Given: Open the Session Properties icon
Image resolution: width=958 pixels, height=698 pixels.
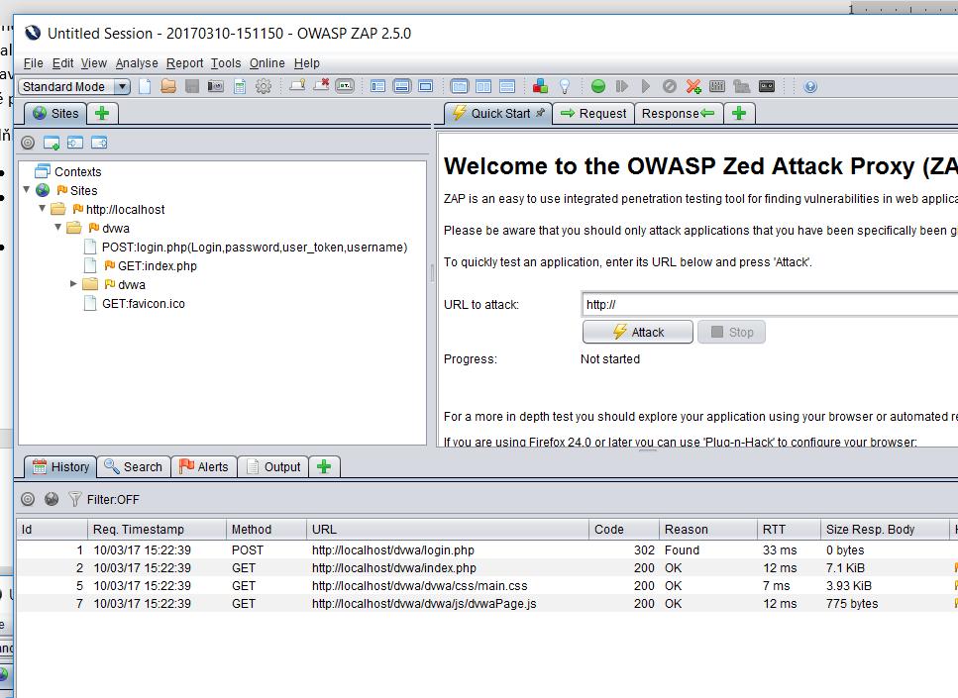Looking at the screenshot, I should pos(240,86).
